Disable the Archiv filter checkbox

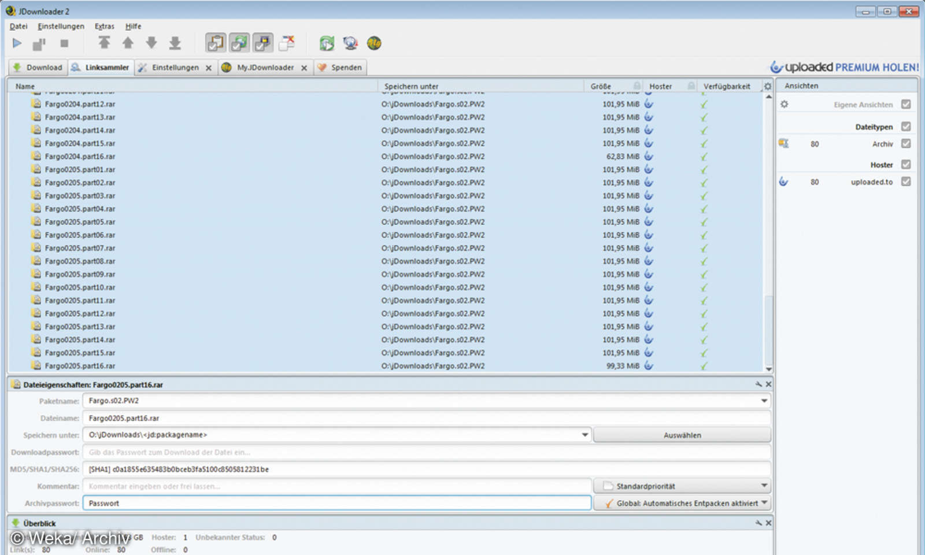(x=906, y=144)
